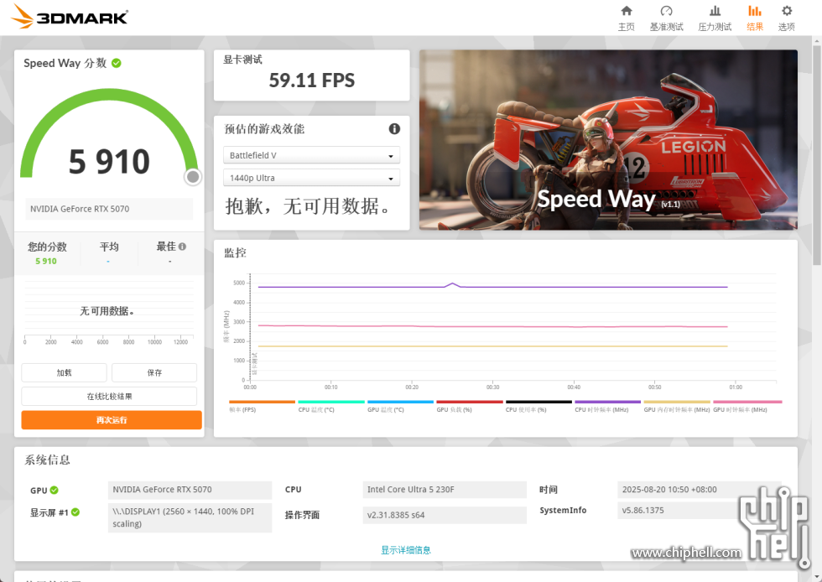Click the 2025-08-20 10:50 +08:00 time value

[x=700, y=490]
